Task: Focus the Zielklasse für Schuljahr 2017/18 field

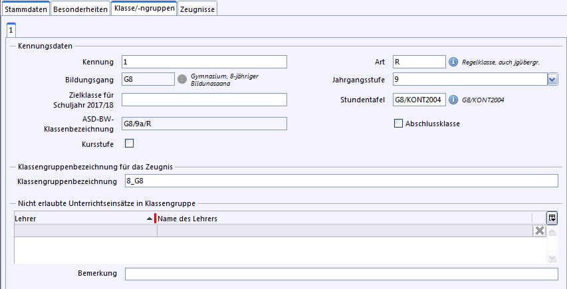Action: click(x=204, y=100)
